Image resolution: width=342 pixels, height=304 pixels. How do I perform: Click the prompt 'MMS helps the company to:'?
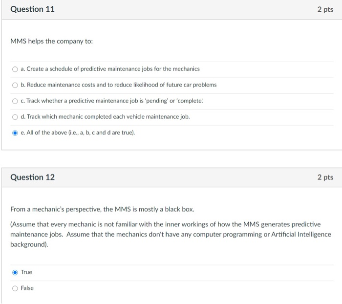pyautogui.click(x=51, y=41)
